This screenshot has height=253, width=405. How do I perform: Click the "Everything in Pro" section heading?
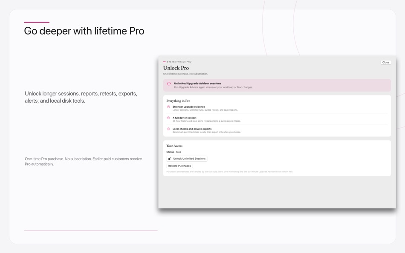pos(178,101)
